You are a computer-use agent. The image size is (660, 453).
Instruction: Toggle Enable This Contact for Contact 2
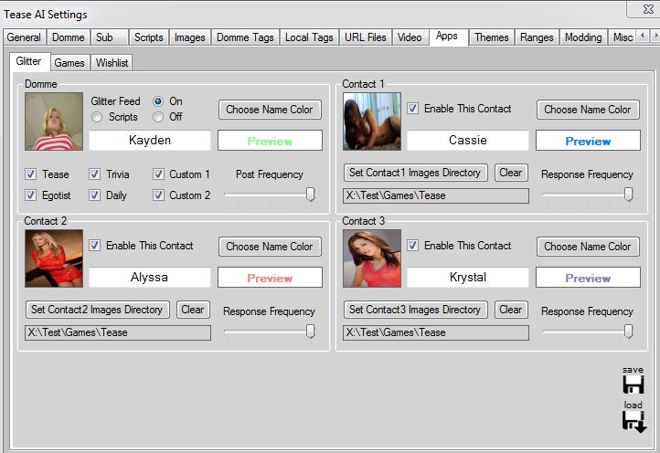click(95, 246)
